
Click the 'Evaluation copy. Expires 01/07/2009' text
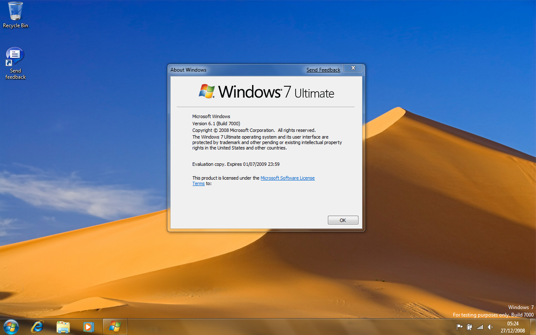(x=236, y=164)
